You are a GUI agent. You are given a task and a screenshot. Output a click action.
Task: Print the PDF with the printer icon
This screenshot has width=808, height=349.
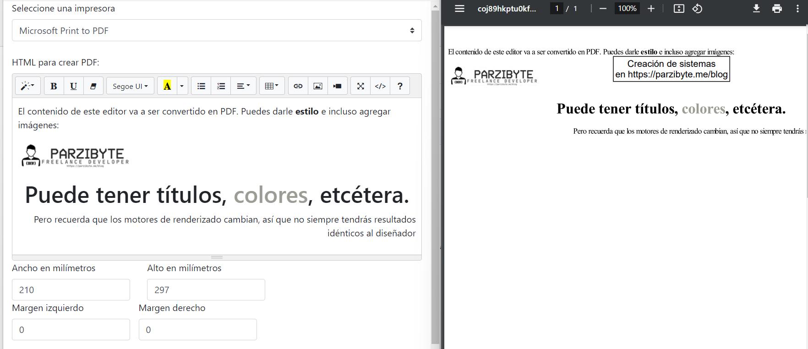pyautogui.click(x=777, y=9)
